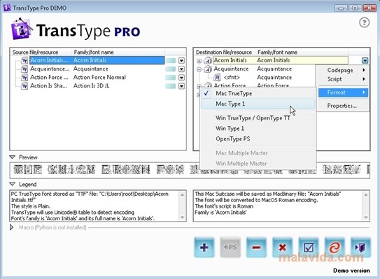This screenshot has width=380, height=279.
Task: Click the red minus remove button
Action: pos(256,248)
